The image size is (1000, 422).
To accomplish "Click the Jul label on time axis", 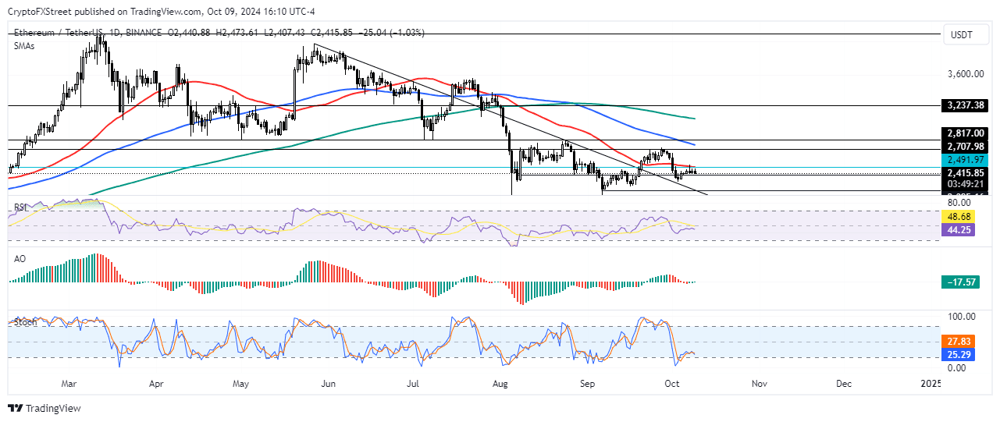I will tap(413, 385).
